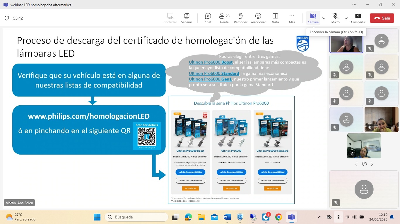
Task: Select the woman in orange video tile
Action: 382,120
